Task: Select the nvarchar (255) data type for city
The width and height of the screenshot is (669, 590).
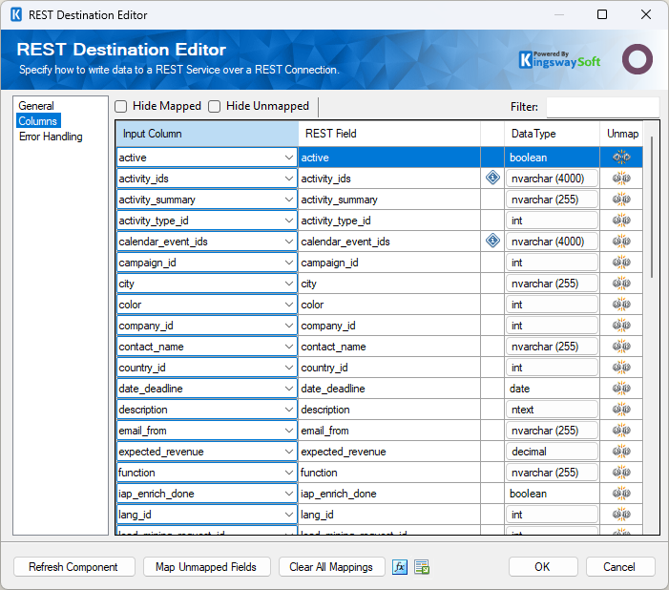Action: coord(553,284)
